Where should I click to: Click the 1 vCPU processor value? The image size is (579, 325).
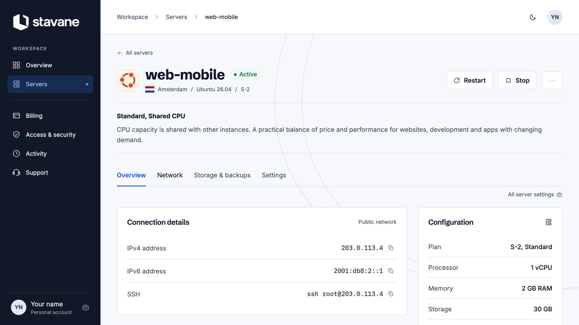click(x=541, y=268)
